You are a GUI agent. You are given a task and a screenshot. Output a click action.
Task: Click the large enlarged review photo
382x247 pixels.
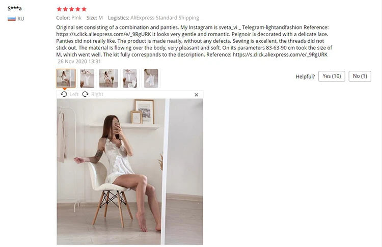point(130,172)
